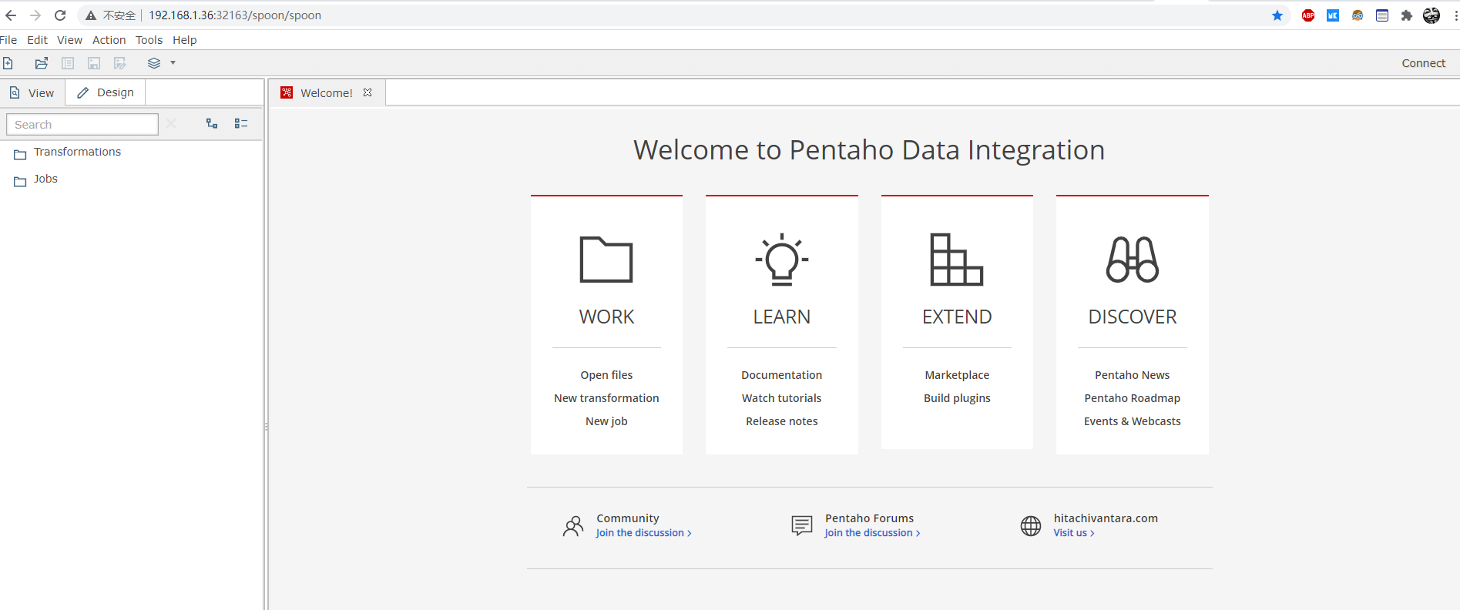This screenshot has width=1460, height=610.
Task: Click Pentaho Forums Join the discussion link
Action: (872, 533)
